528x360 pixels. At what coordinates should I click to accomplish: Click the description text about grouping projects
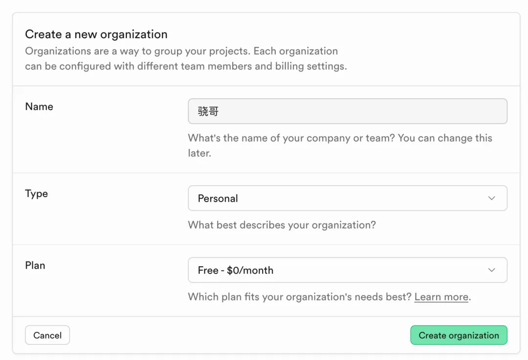point(186,59)
